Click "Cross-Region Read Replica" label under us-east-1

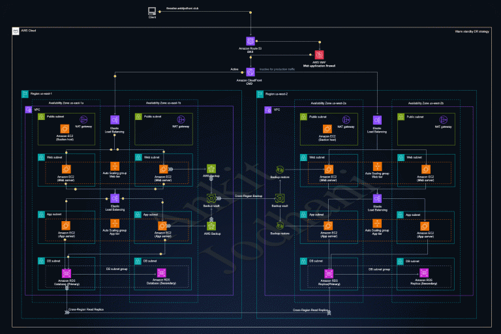point(86,309)
